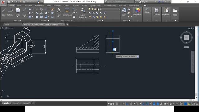Pick the Mirror tool

41,13
